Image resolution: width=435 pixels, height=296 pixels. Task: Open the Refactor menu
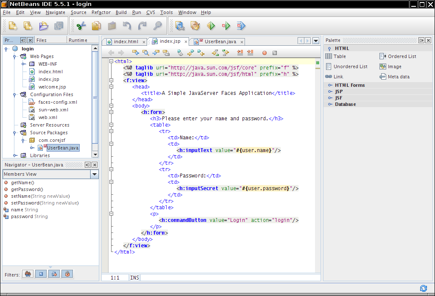coord(101,12)
